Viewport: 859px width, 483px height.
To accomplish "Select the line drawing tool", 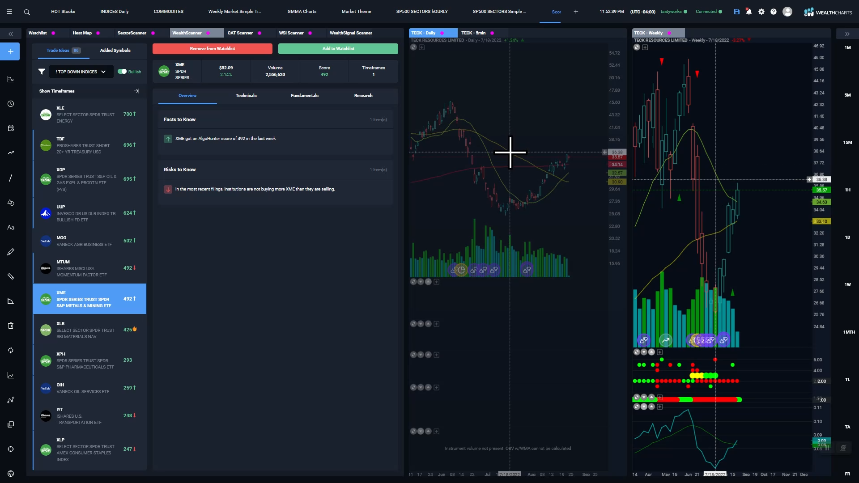I will point(11,178).
